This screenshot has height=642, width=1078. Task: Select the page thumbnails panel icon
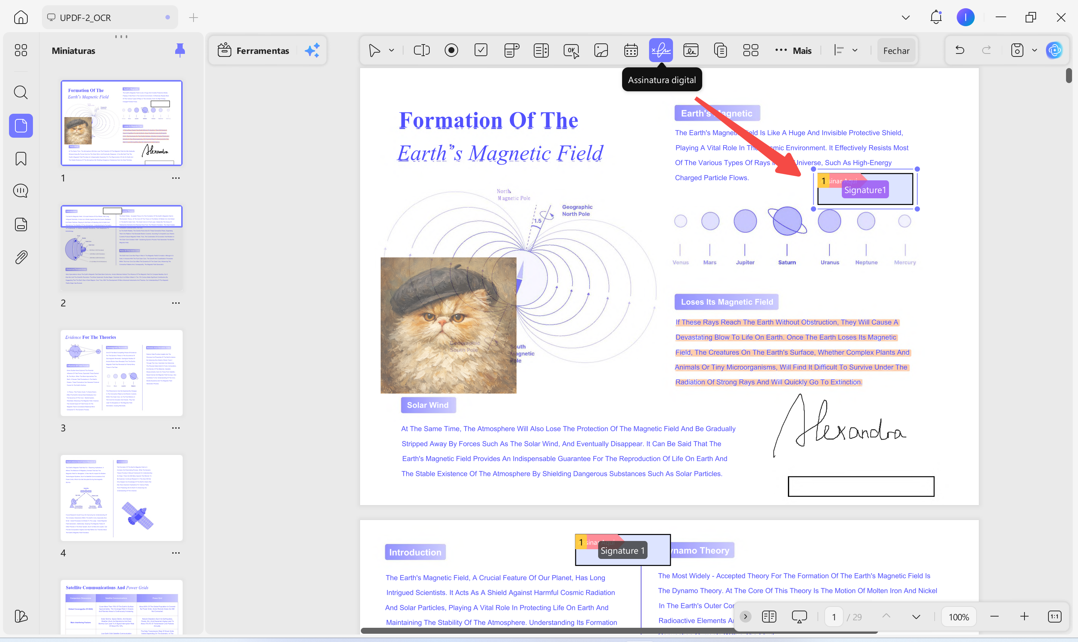21,126
